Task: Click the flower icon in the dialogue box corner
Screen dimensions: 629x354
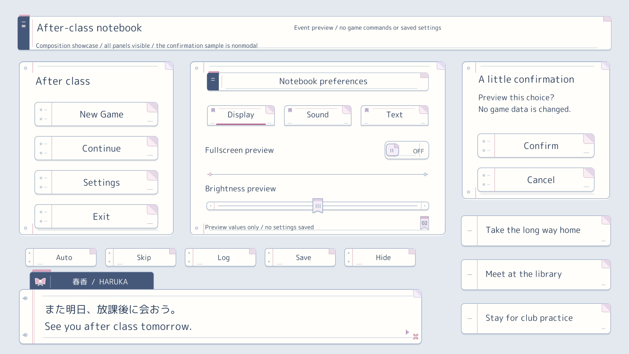Action: coord(416,337)
